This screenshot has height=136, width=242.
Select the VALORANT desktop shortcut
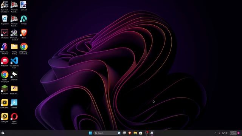(5, 34)
